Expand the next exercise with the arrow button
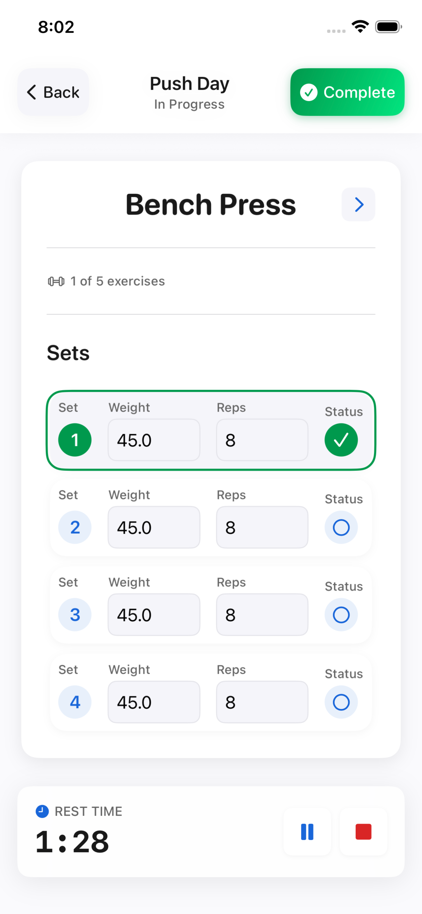The width and height of the screenshot is (422, 914). pos(358,204)
